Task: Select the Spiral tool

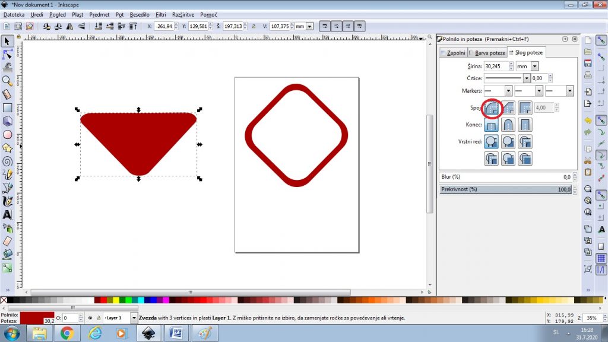Action: [7, 161]
